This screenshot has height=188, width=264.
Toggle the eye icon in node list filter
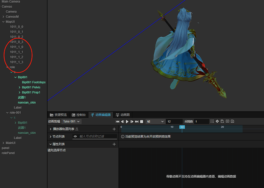75,136
